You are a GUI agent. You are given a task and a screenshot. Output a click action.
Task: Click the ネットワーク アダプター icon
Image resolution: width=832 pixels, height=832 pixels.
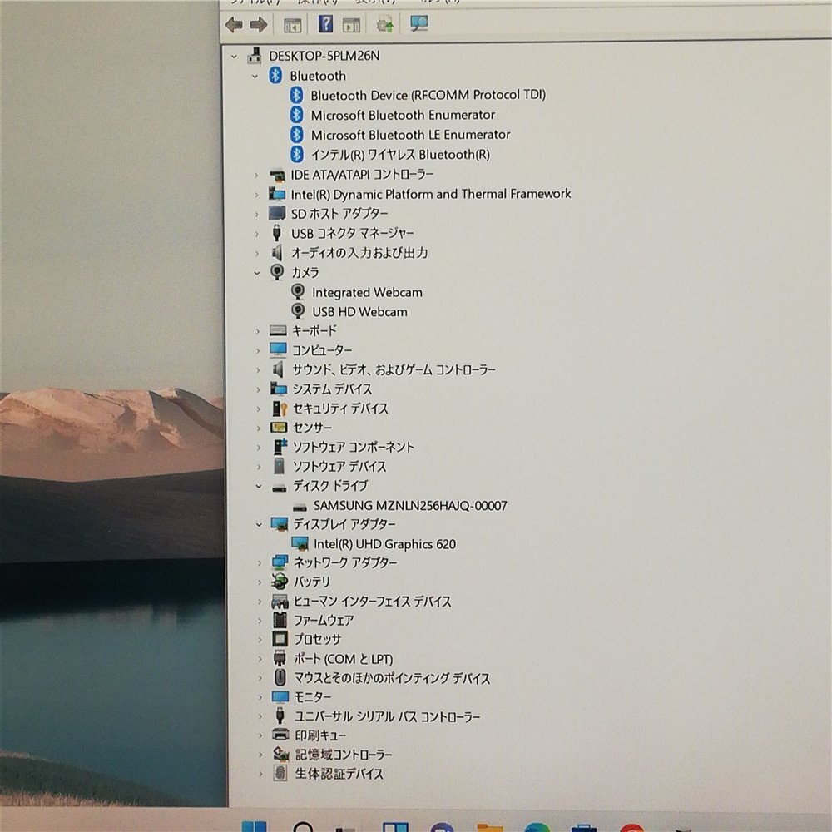[280, 562]
